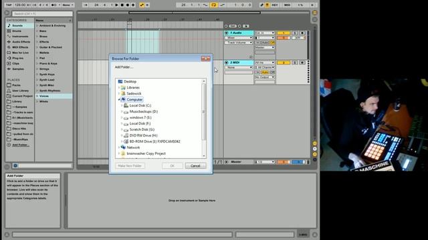The width and height of the screenshot is (428, 240).
Task: Open the Clips category
Action: 15,64
